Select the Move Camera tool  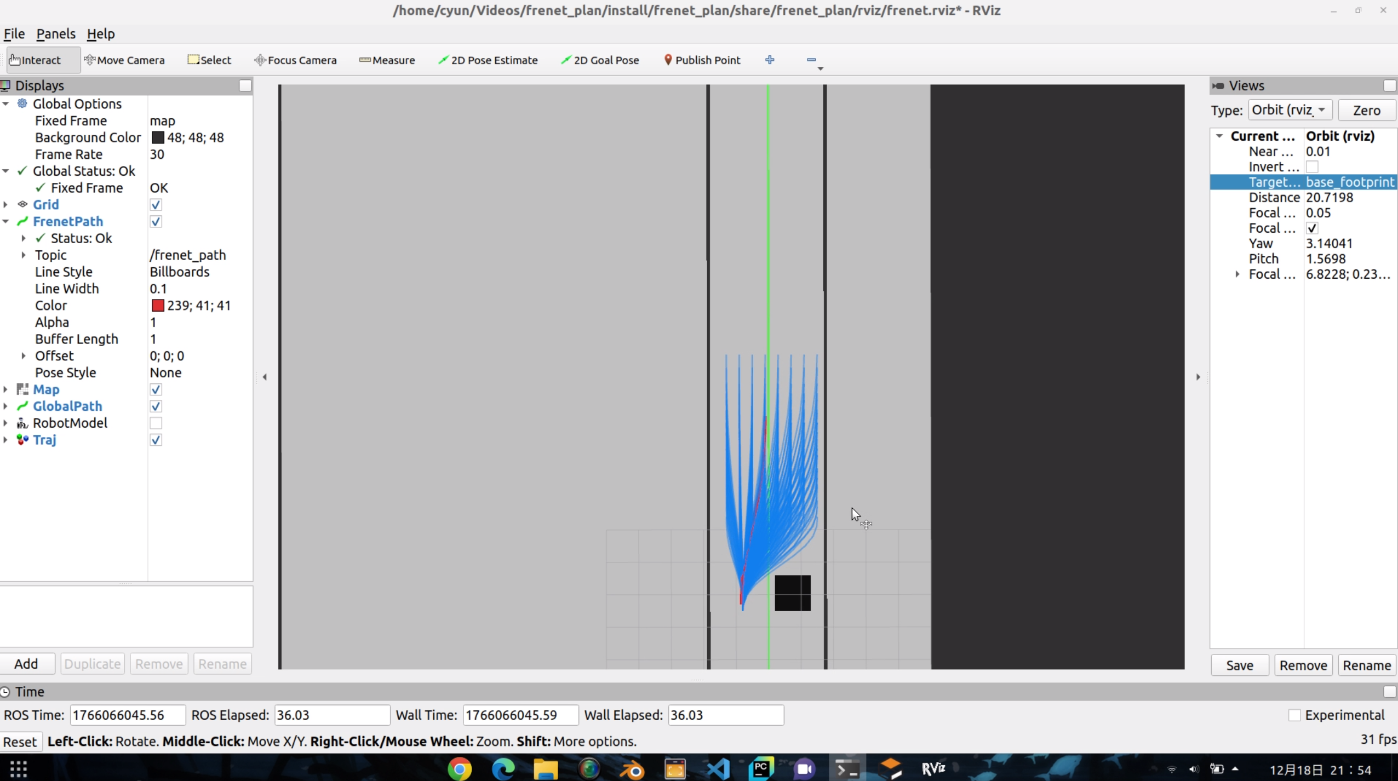point(124,60)
